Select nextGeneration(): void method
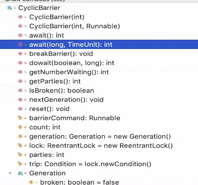Screen dimensions: 198x185 (x=66, y=100)
